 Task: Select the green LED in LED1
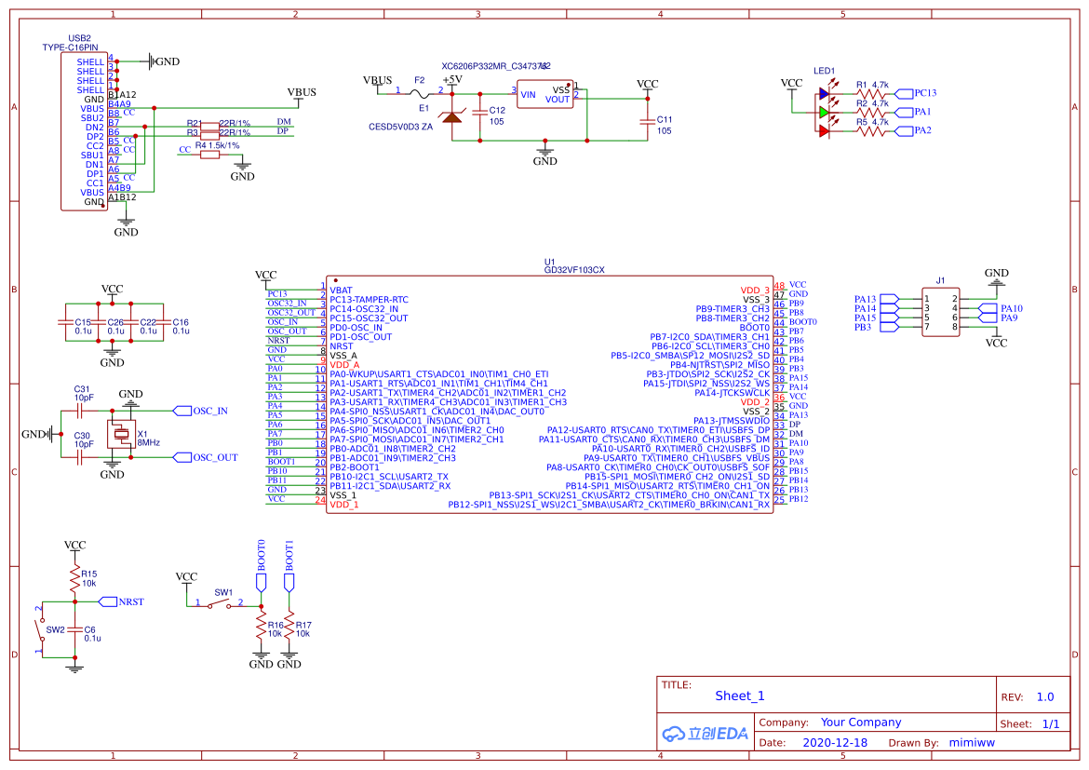[x=825, y=112]
